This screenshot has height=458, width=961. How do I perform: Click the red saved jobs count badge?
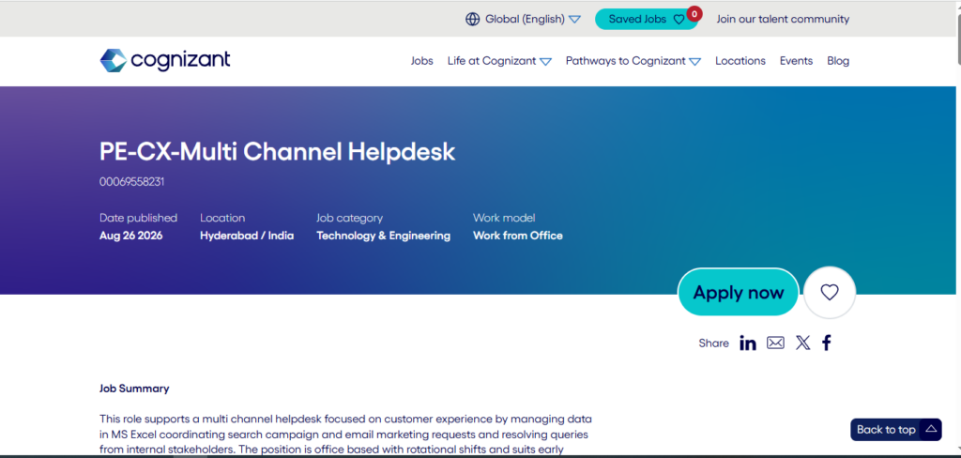click(694, 13)
